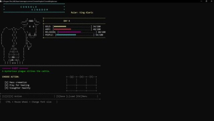
Task: Click the [ESC]Menu hotkey label
Action: pyautogui.click(x=81, y=96)
